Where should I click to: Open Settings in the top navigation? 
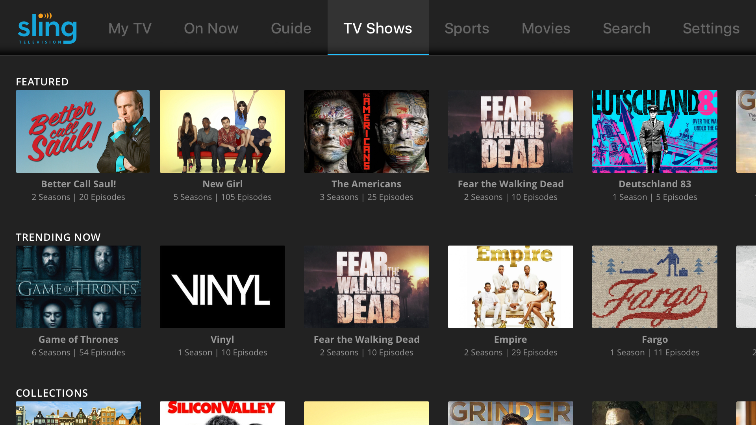click(711, 28)
